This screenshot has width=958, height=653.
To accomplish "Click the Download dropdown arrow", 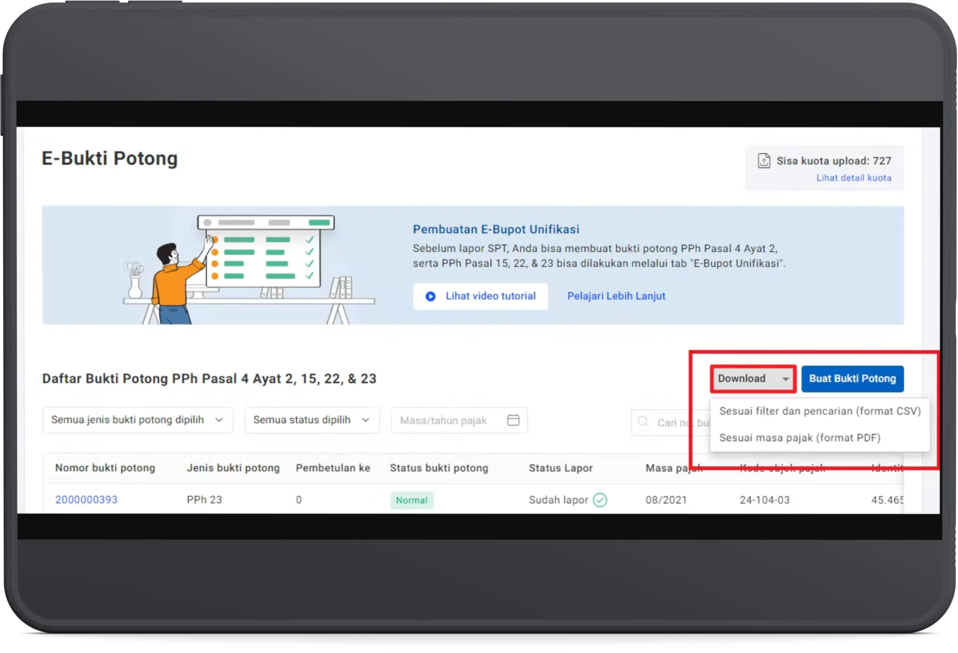I will coord(785,379).
